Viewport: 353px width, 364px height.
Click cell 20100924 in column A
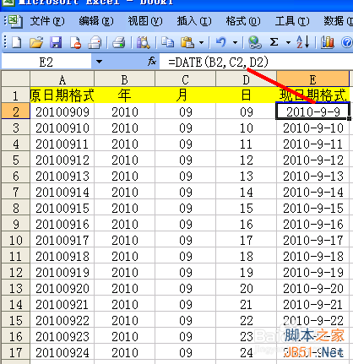click(x=62, y=352)
